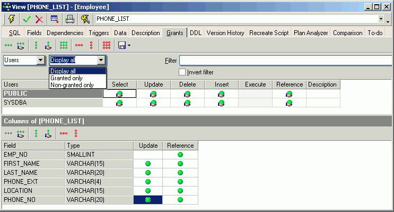This screenshot has width=394, height=212.
Task: Open the arrow next to the save icon
Action: (129, 46)
